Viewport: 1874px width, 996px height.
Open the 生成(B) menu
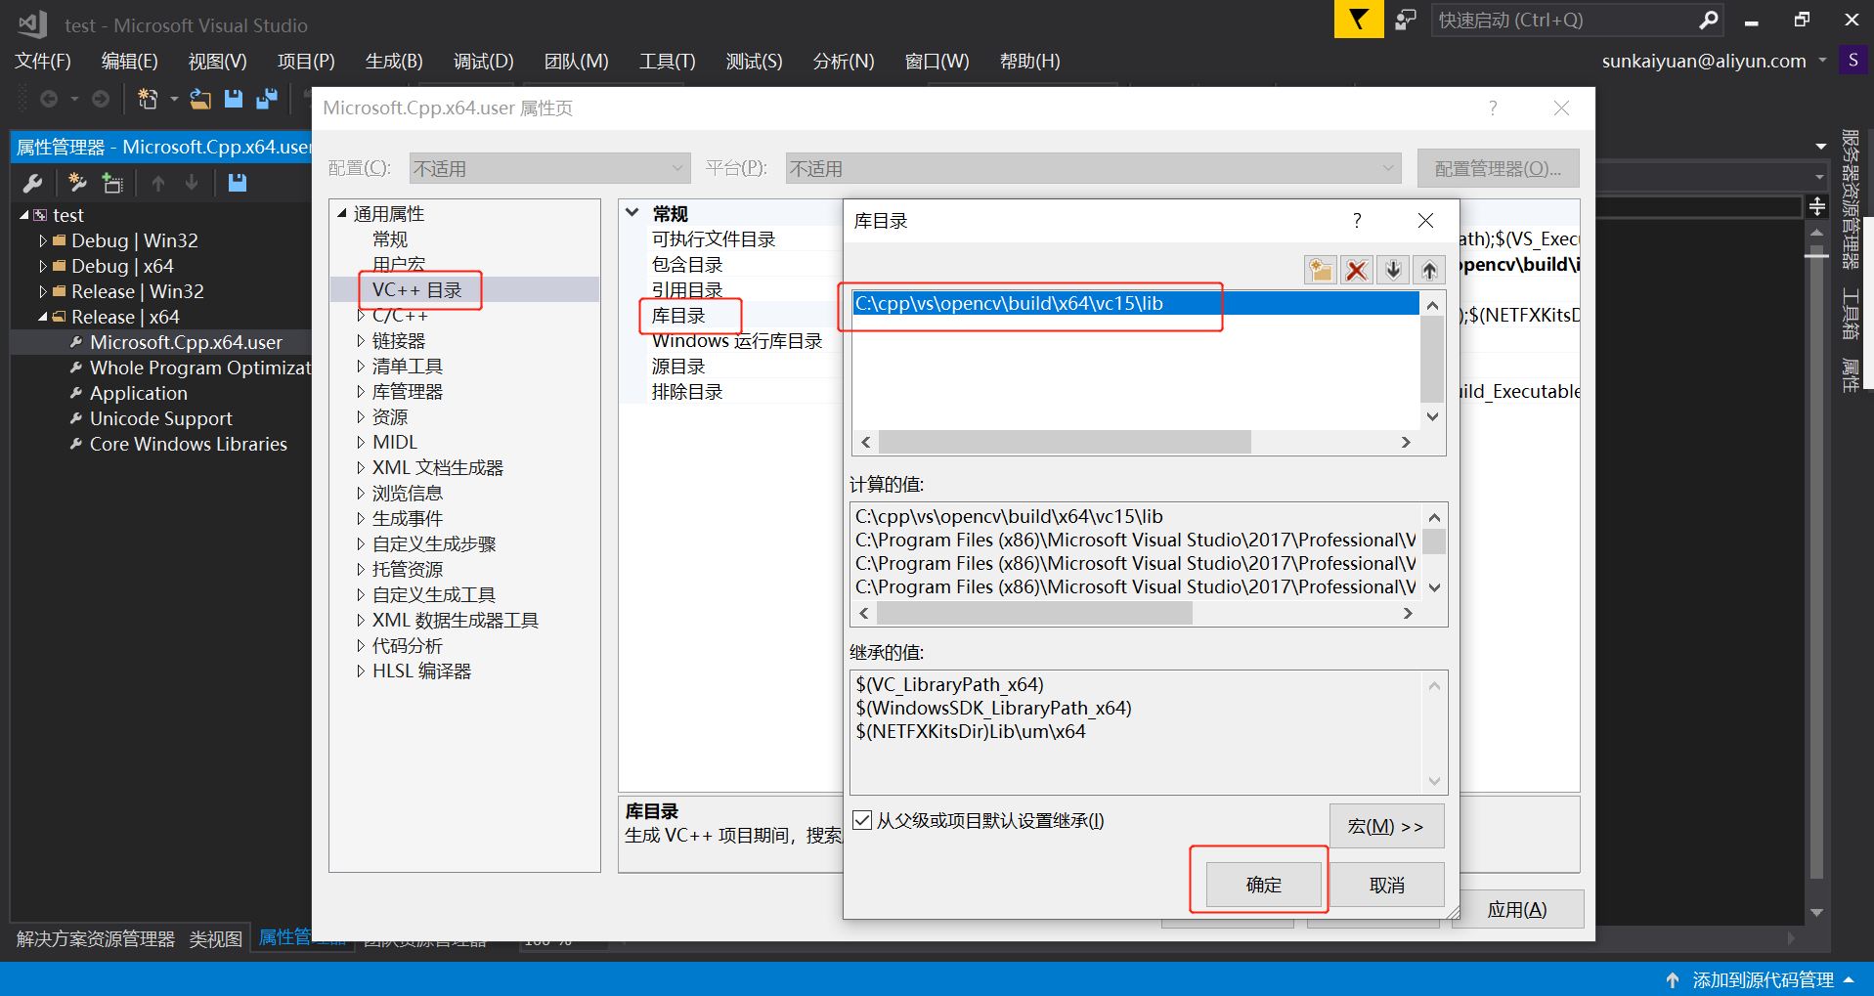(394, 61)
